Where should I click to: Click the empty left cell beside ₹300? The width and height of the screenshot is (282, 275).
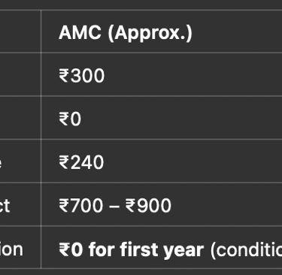tap(20, 74)
